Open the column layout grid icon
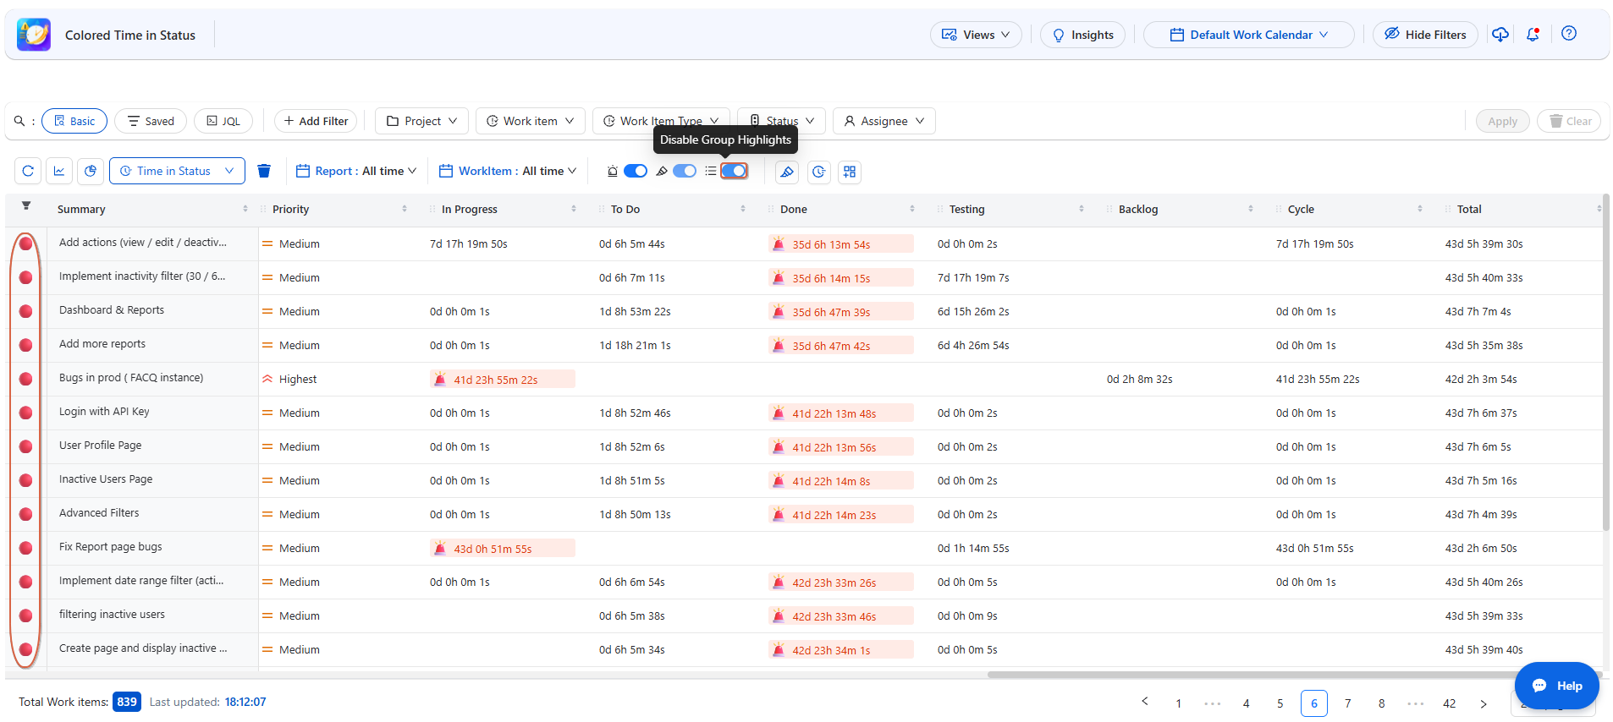 pyautogui.click(x=850, y=172)
